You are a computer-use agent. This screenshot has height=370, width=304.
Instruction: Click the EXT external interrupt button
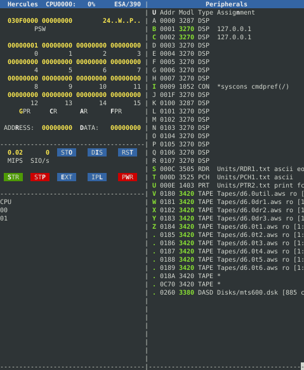[67, 177]
